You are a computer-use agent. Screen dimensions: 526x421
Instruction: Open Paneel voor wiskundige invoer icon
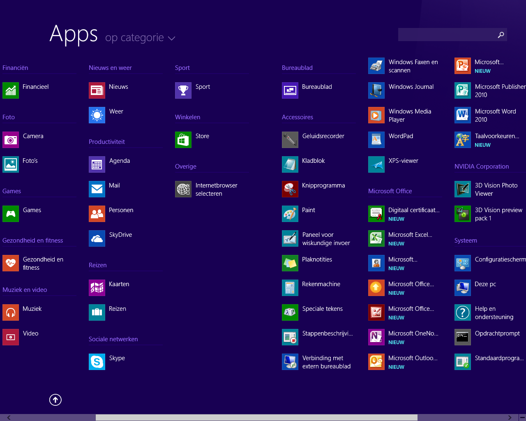pos(290,238)
